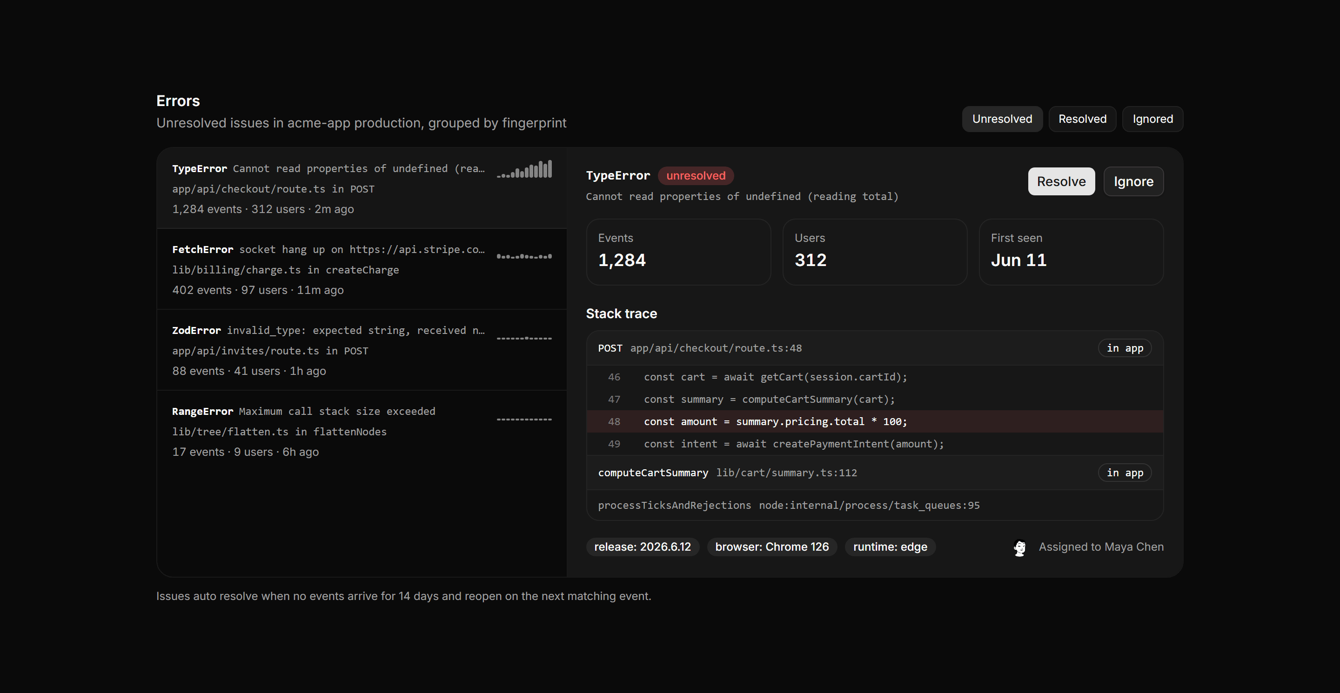Click the Resolve button

(x=1061, y=181)
